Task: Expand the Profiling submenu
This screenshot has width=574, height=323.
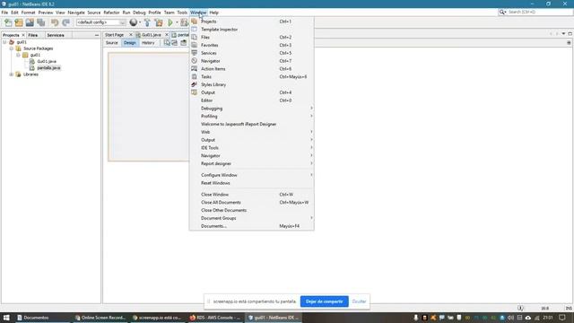Action: coord(251,116)
